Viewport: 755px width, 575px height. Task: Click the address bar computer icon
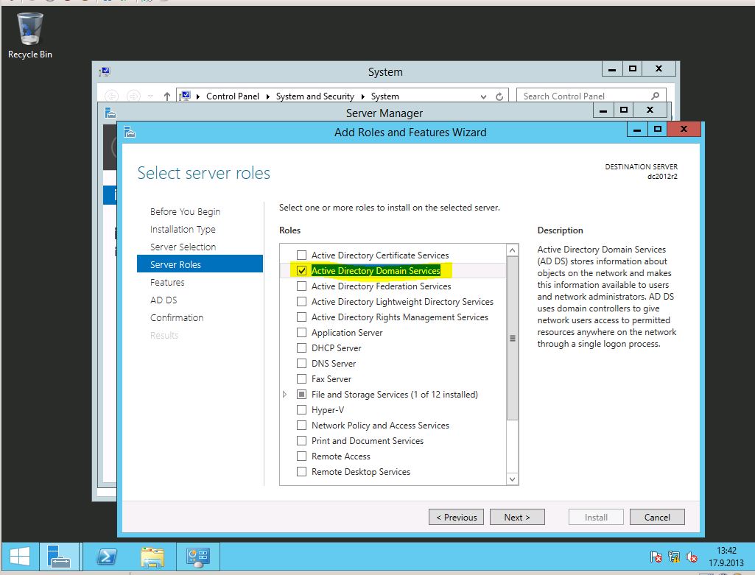185,96
